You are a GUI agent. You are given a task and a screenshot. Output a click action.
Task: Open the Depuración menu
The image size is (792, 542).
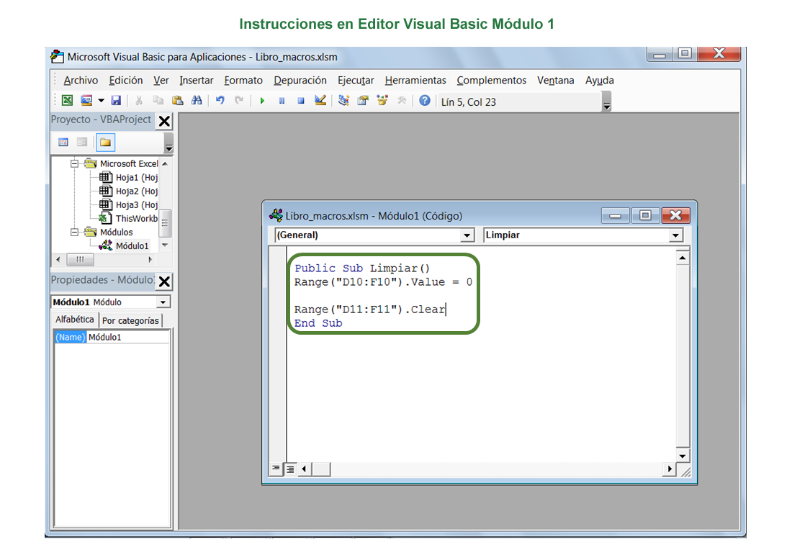300,81
